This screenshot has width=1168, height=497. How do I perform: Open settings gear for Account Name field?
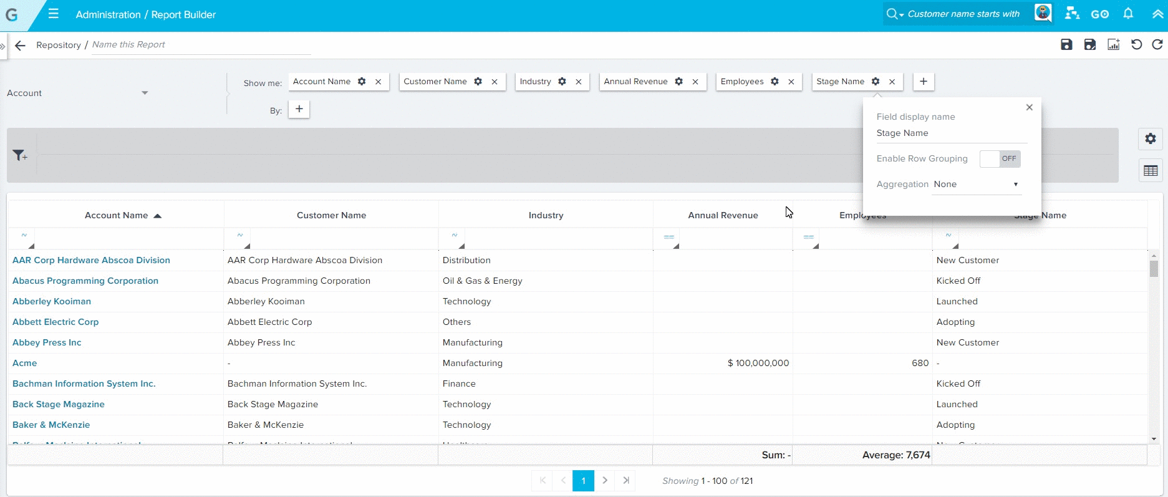tap(362, 82)
